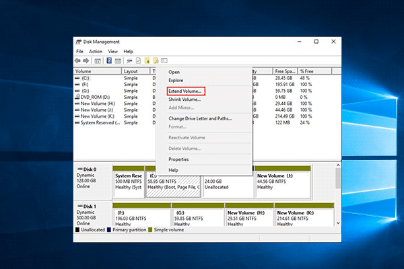Click the checkmark-page Properties toolbar icon

[x=138, y=61]
